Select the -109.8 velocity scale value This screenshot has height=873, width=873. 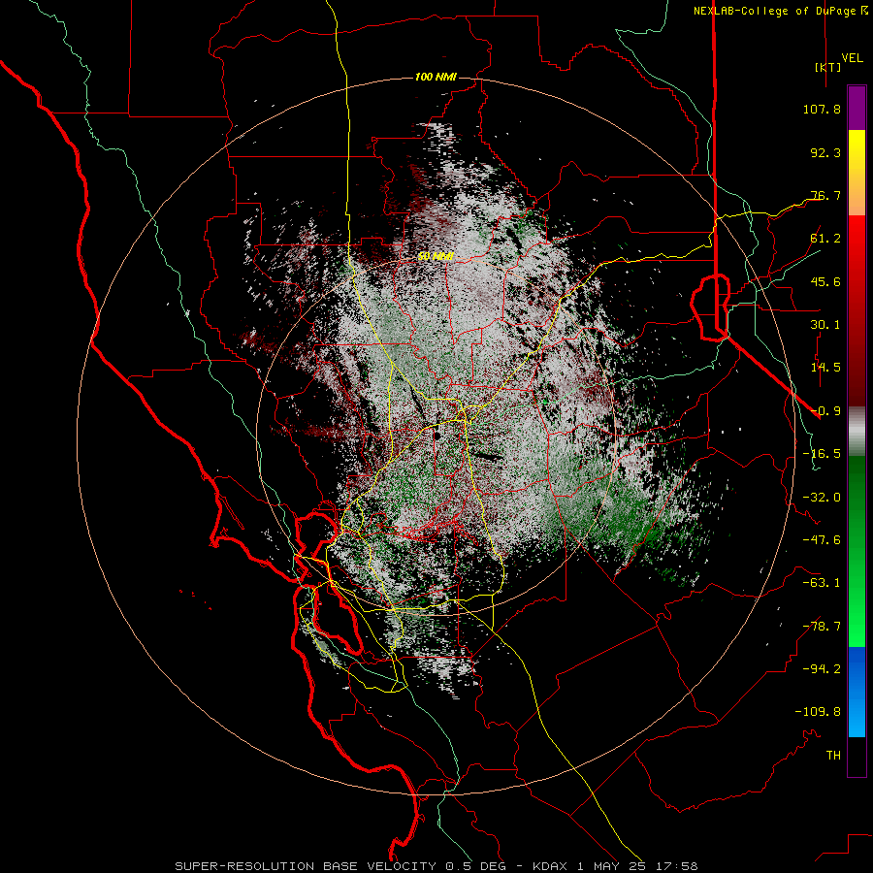818,712
